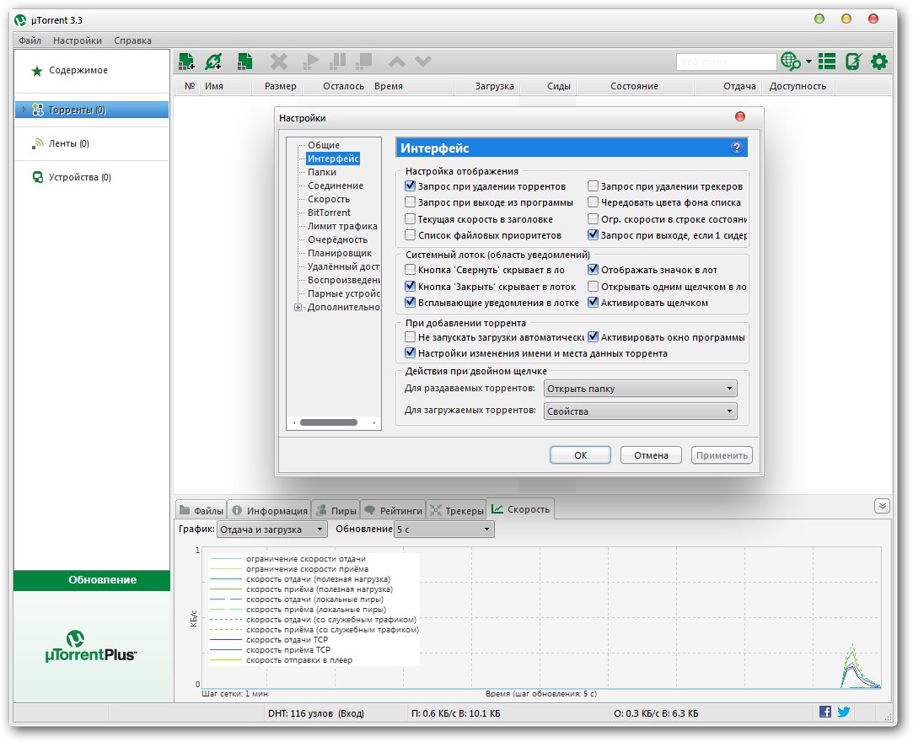Click the green star Содержимое icon
The height and width of the screenshot is (742, 913).
click(37, 71)
